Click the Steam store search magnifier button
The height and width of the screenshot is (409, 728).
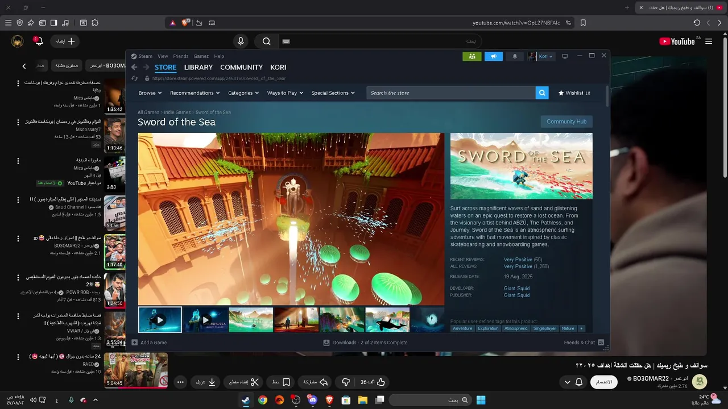(542, 93)
